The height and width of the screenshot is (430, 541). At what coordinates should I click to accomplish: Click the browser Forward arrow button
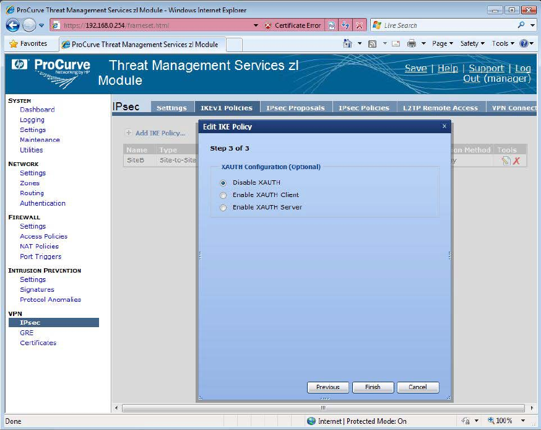point(29,25)
